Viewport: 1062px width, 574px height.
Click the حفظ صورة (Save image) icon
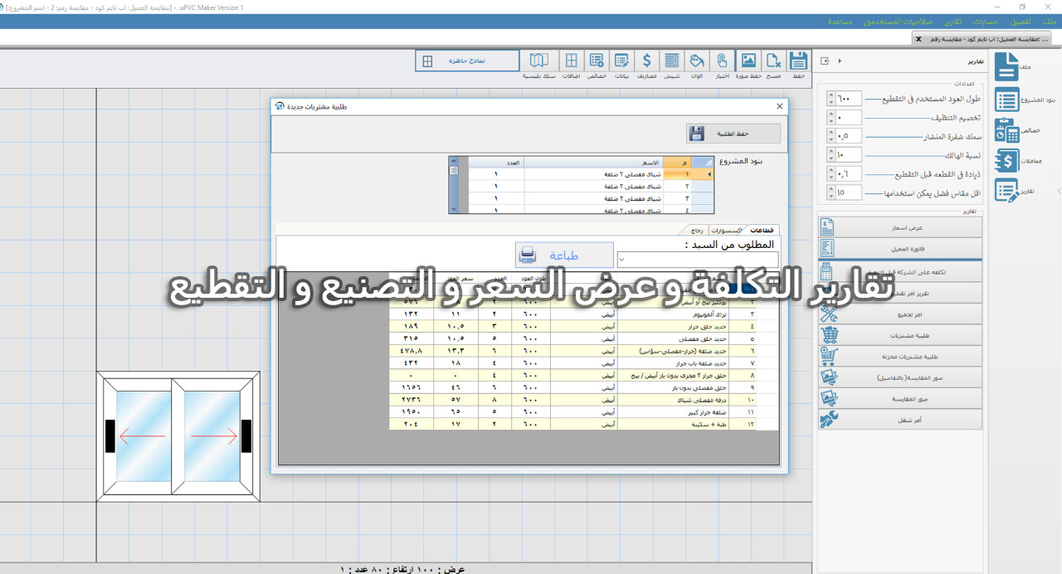tap(748, 61)
